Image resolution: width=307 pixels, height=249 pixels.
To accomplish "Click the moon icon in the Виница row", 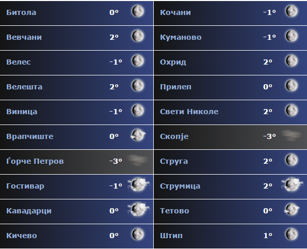I will click(138, 111).
